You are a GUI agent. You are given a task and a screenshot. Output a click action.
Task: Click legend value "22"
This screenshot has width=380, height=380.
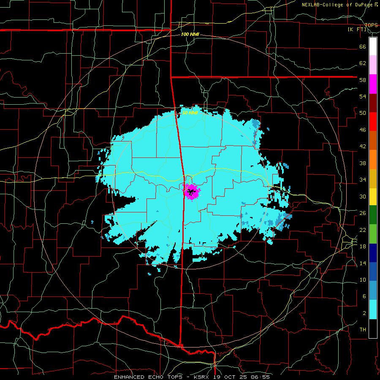(x=363, y=230)
